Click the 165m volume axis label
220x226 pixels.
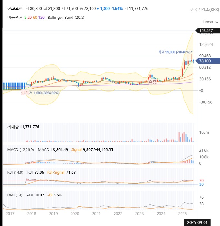(x=204, y=132)
